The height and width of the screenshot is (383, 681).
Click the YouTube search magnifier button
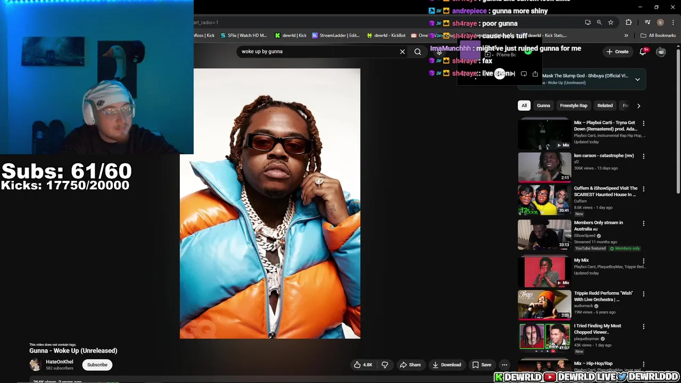coord(418,52)
